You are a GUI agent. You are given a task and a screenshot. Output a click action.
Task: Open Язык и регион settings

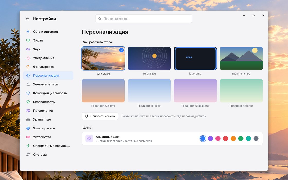pos(48,128)
